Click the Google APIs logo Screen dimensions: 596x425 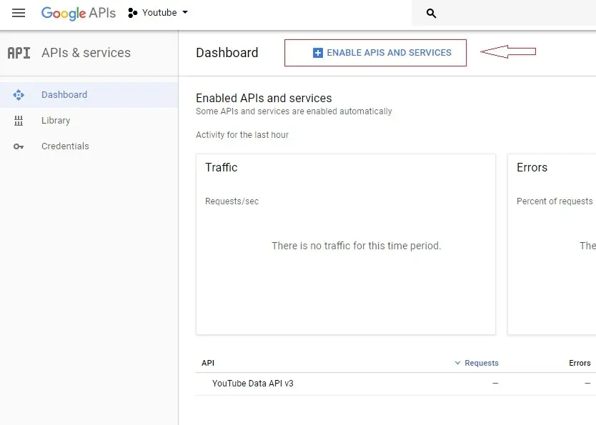pos(79,13)
